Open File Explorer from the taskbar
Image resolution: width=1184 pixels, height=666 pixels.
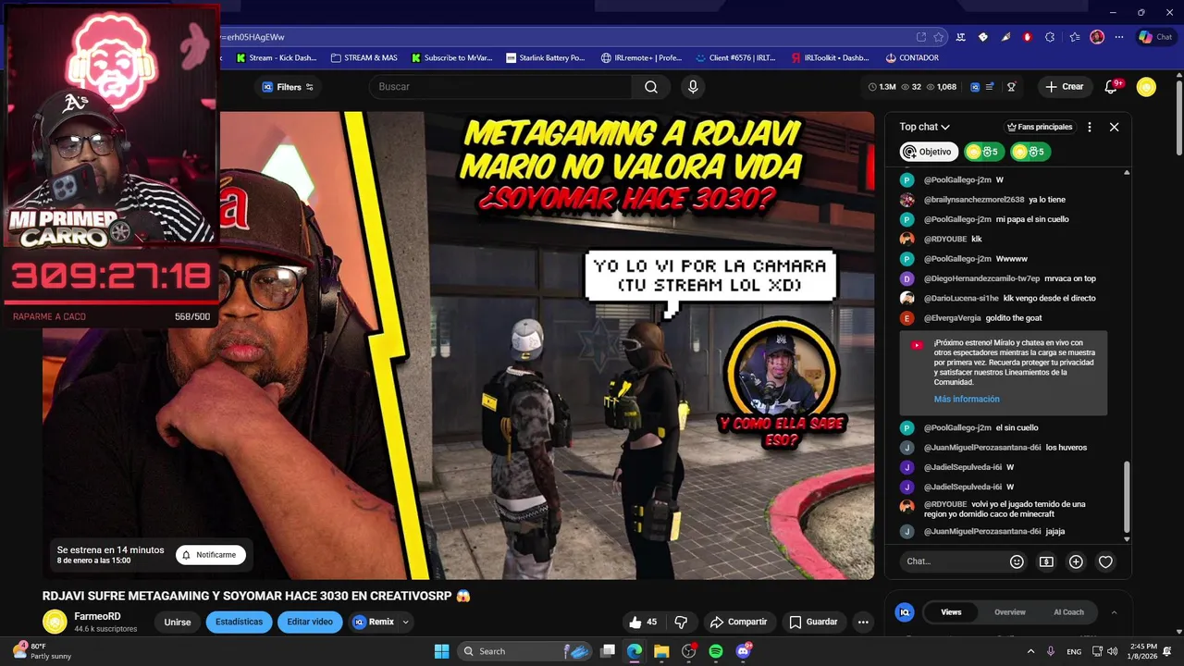point(661,651)
